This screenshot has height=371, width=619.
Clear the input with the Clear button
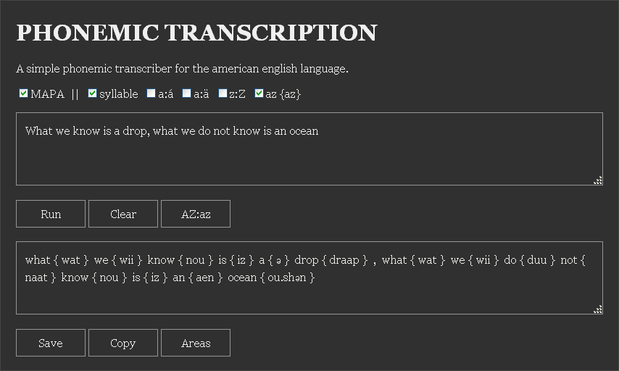(122, 214)
